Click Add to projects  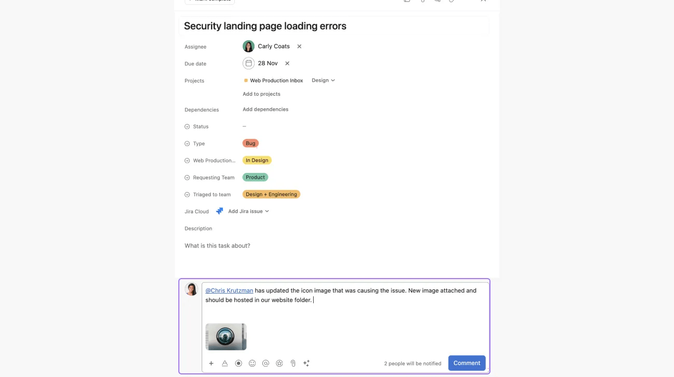coord(261,94)
